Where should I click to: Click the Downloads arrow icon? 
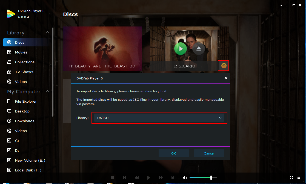tap(9, 121)
